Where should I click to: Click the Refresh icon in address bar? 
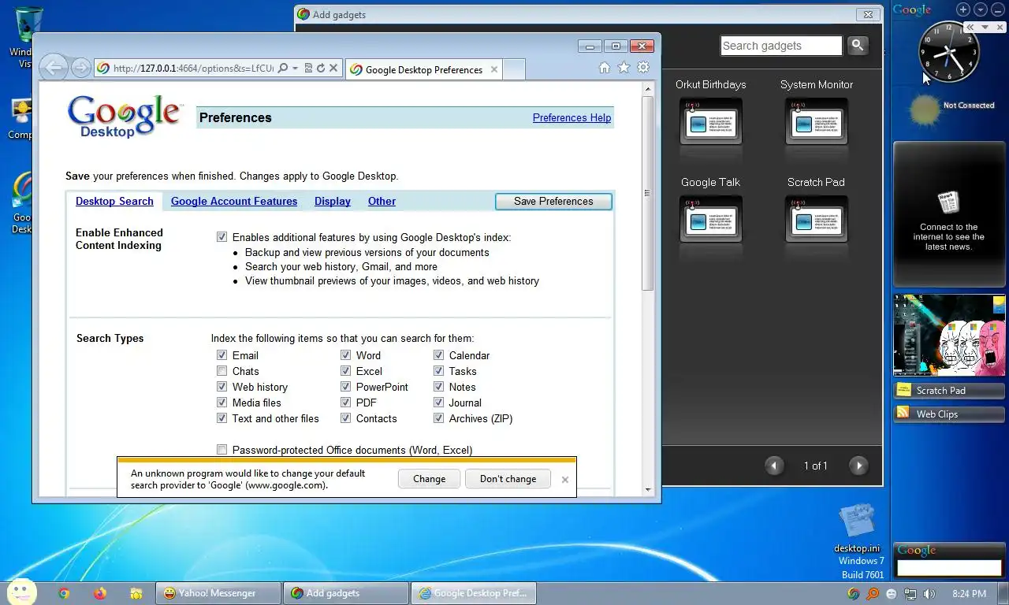click(x=321, y=69)
